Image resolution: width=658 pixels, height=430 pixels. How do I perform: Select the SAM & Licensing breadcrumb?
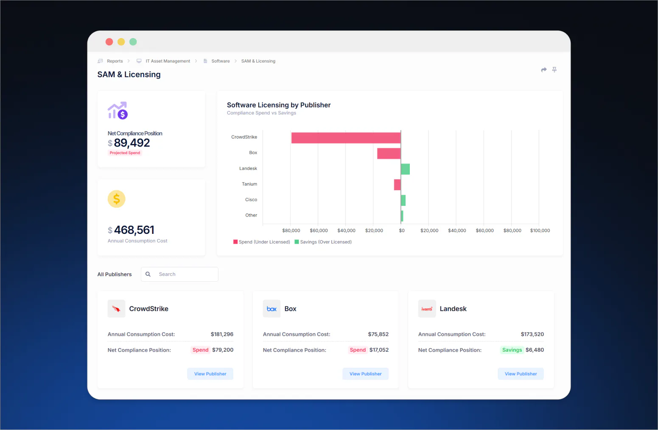pyautogui.click(x=258, y=61)
